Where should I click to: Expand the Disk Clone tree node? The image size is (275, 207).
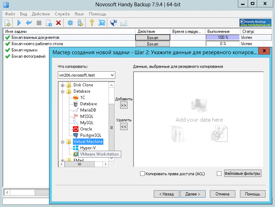(62, 85)
